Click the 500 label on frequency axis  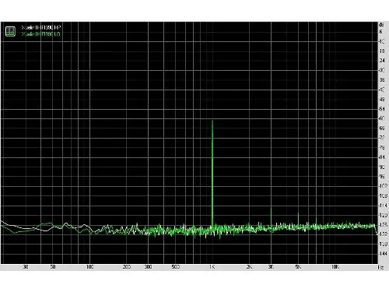(x=176, y=267)
